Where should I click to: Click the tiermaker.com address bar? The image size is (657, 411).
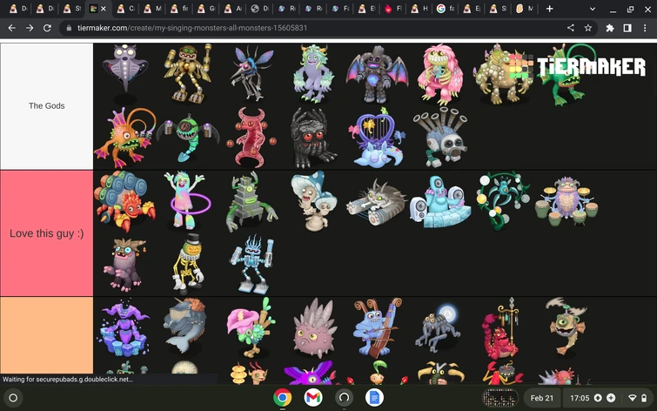(327, 28)
